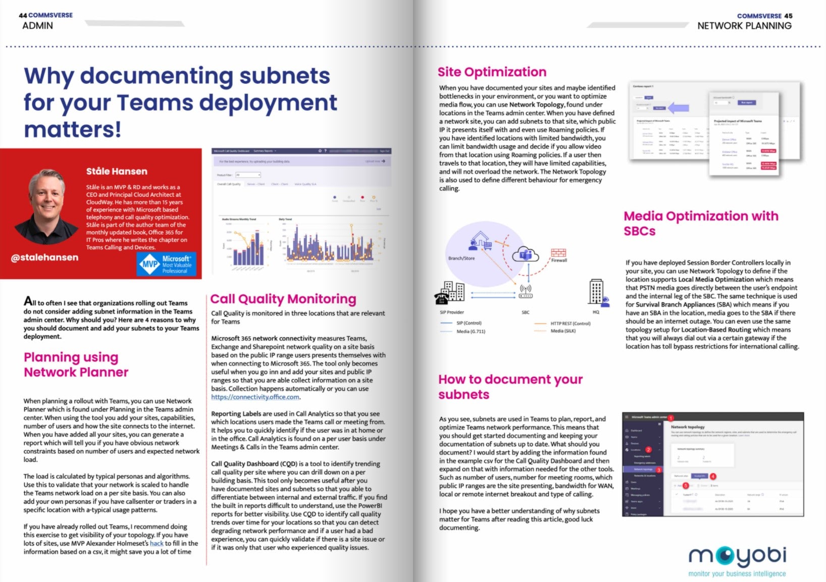Select the Microsoft MVP badge
826x582 pixels.
[x=167, y=264]
